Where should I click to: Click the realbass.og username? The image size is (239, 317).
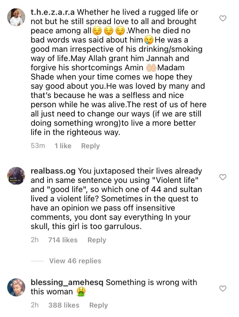click(x=53, y=171)
